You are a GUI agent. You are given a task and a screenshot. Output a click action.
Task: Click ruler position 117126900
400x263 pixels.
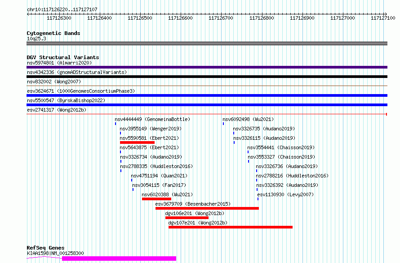pos(302,18)
